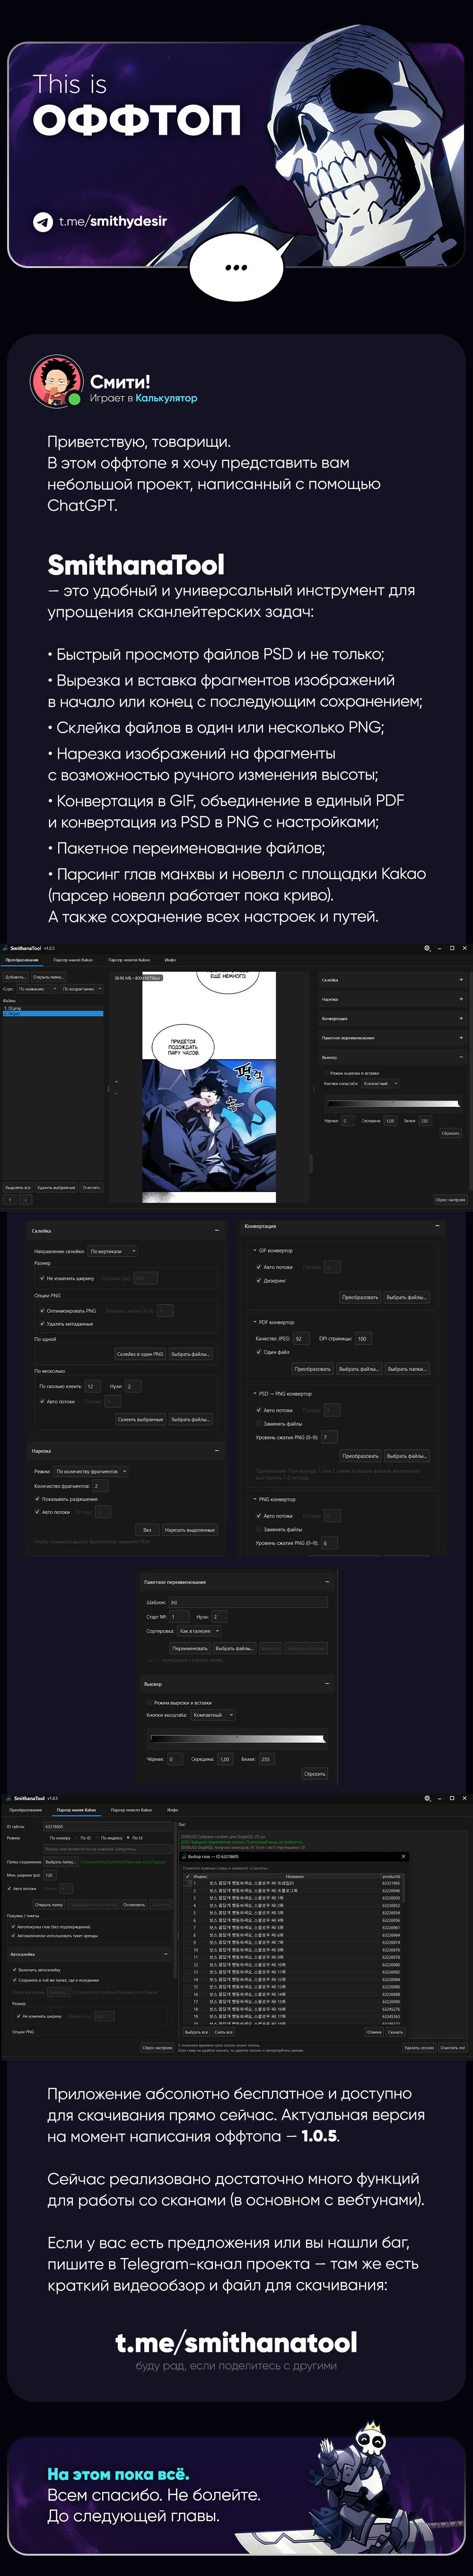Collapse the PDF конвертор subsection arrow
The image size is (473, 2576).
(x=254, y=1322)
